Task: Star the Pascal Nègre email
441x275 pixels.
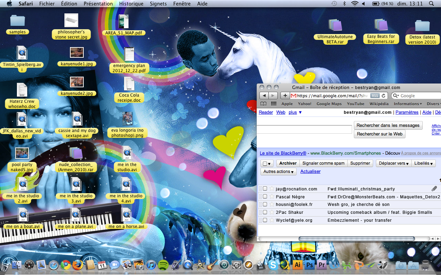Action: 271,196
